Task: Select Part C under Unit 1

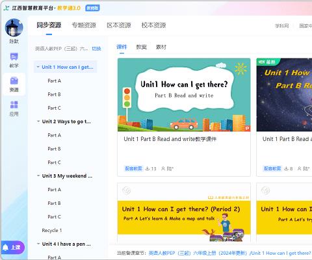Action: pos(55,108)
